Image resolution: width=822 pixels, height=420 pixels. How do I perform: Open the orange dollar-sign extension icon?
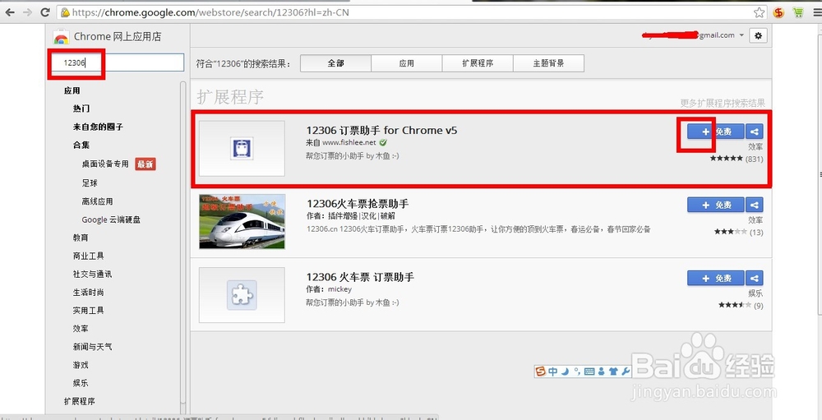[778, 12]
